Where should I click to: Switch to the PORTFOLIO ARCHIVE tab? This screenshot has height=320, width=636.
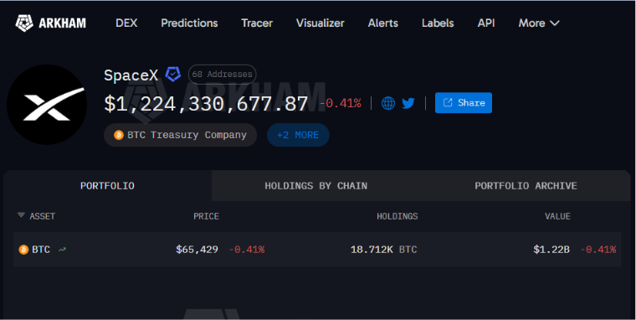click(x=526, y=186)
